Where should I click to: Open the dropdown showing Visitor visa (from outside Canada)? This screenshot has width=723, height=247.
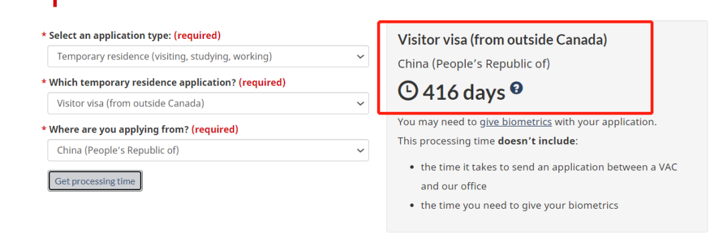click(208, 103)
